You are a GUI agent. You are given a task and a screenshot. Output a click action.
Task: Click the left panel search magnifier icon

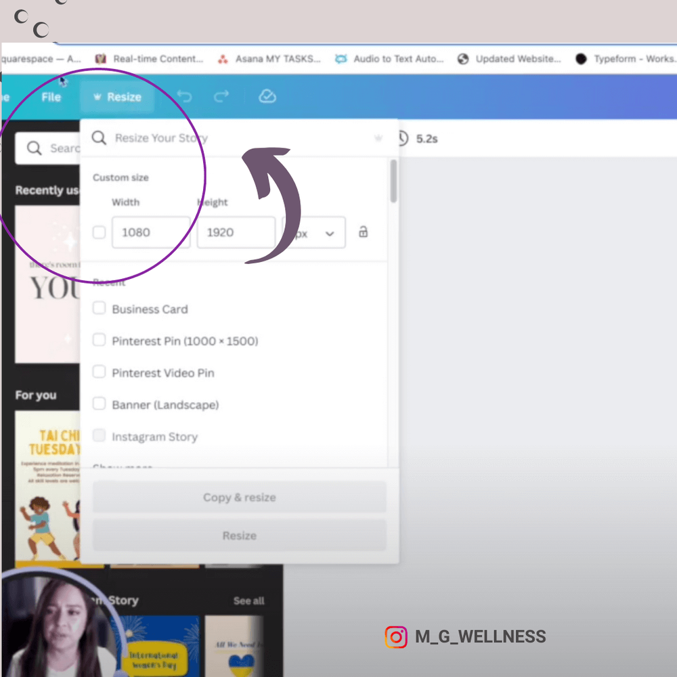(34, 148)
